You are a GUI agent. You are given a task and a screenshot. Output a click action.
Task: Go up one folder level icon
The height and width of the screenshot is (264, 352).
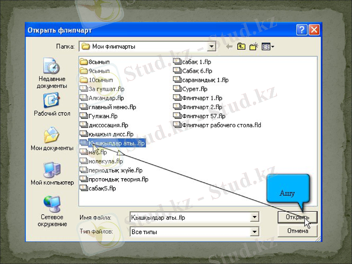(241, 46)
